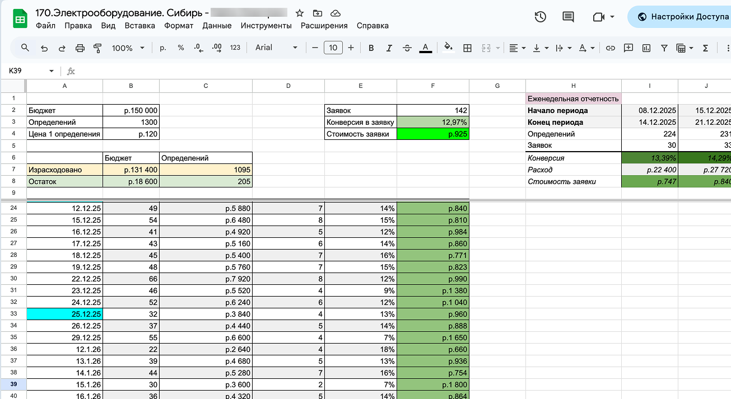Open version history clock icon

pos(540,17)
